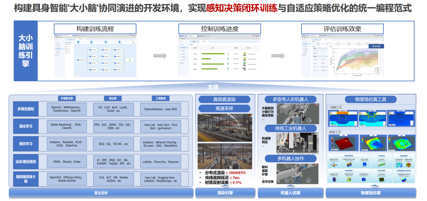Click the green plus node ending the workflow

130,59
